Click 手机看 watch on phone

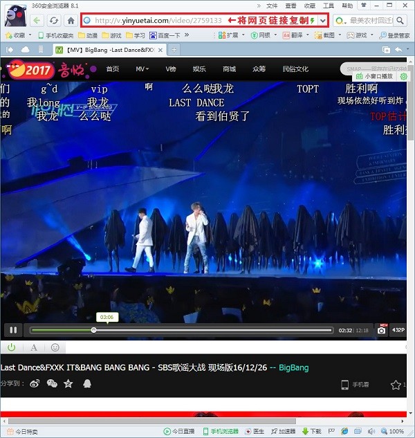click(355, 385)
